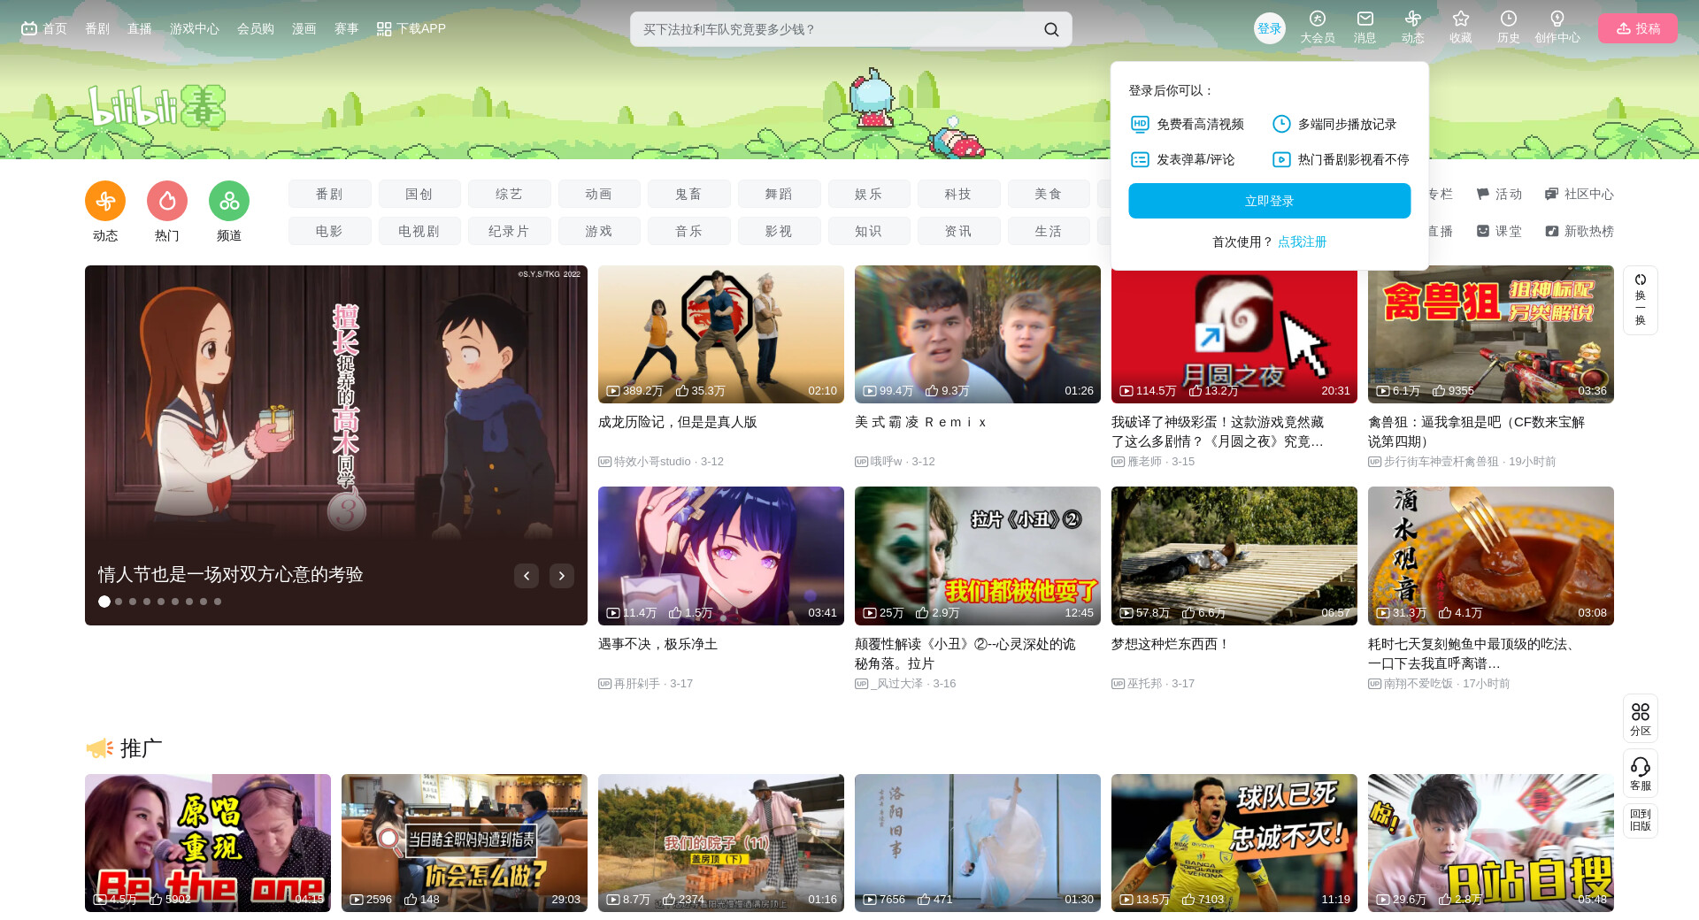Click the orange 动态 circle icon
Screen dimensions: 1699x920
[x=105, y=202]
